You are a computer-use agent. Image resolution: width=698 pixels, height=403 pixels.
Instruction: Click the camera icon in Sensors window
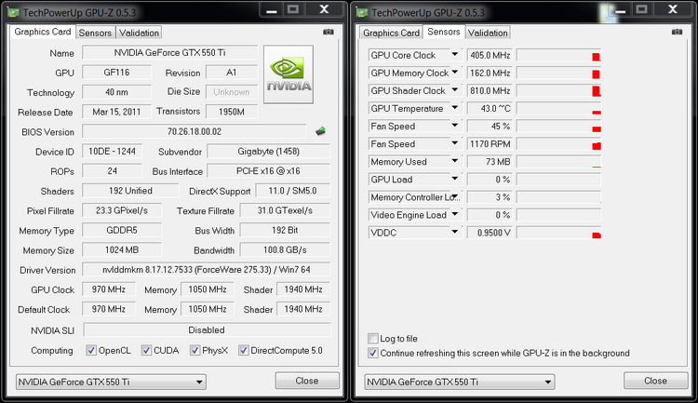(x=677, y=32)
